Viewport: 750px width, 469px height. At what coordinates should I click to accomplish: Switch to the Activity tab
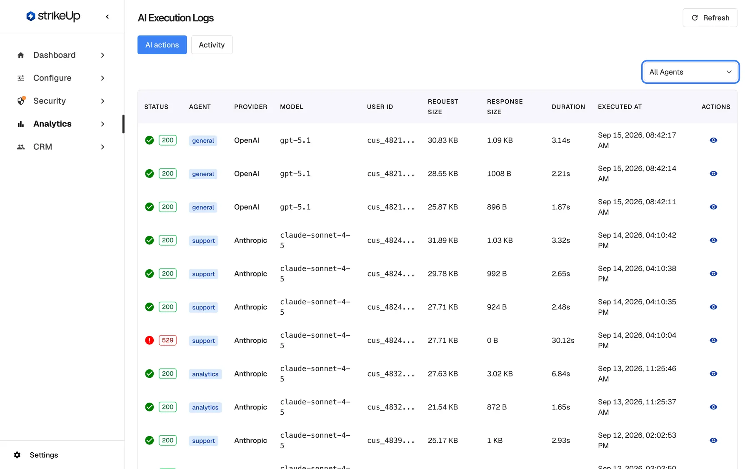212,45
